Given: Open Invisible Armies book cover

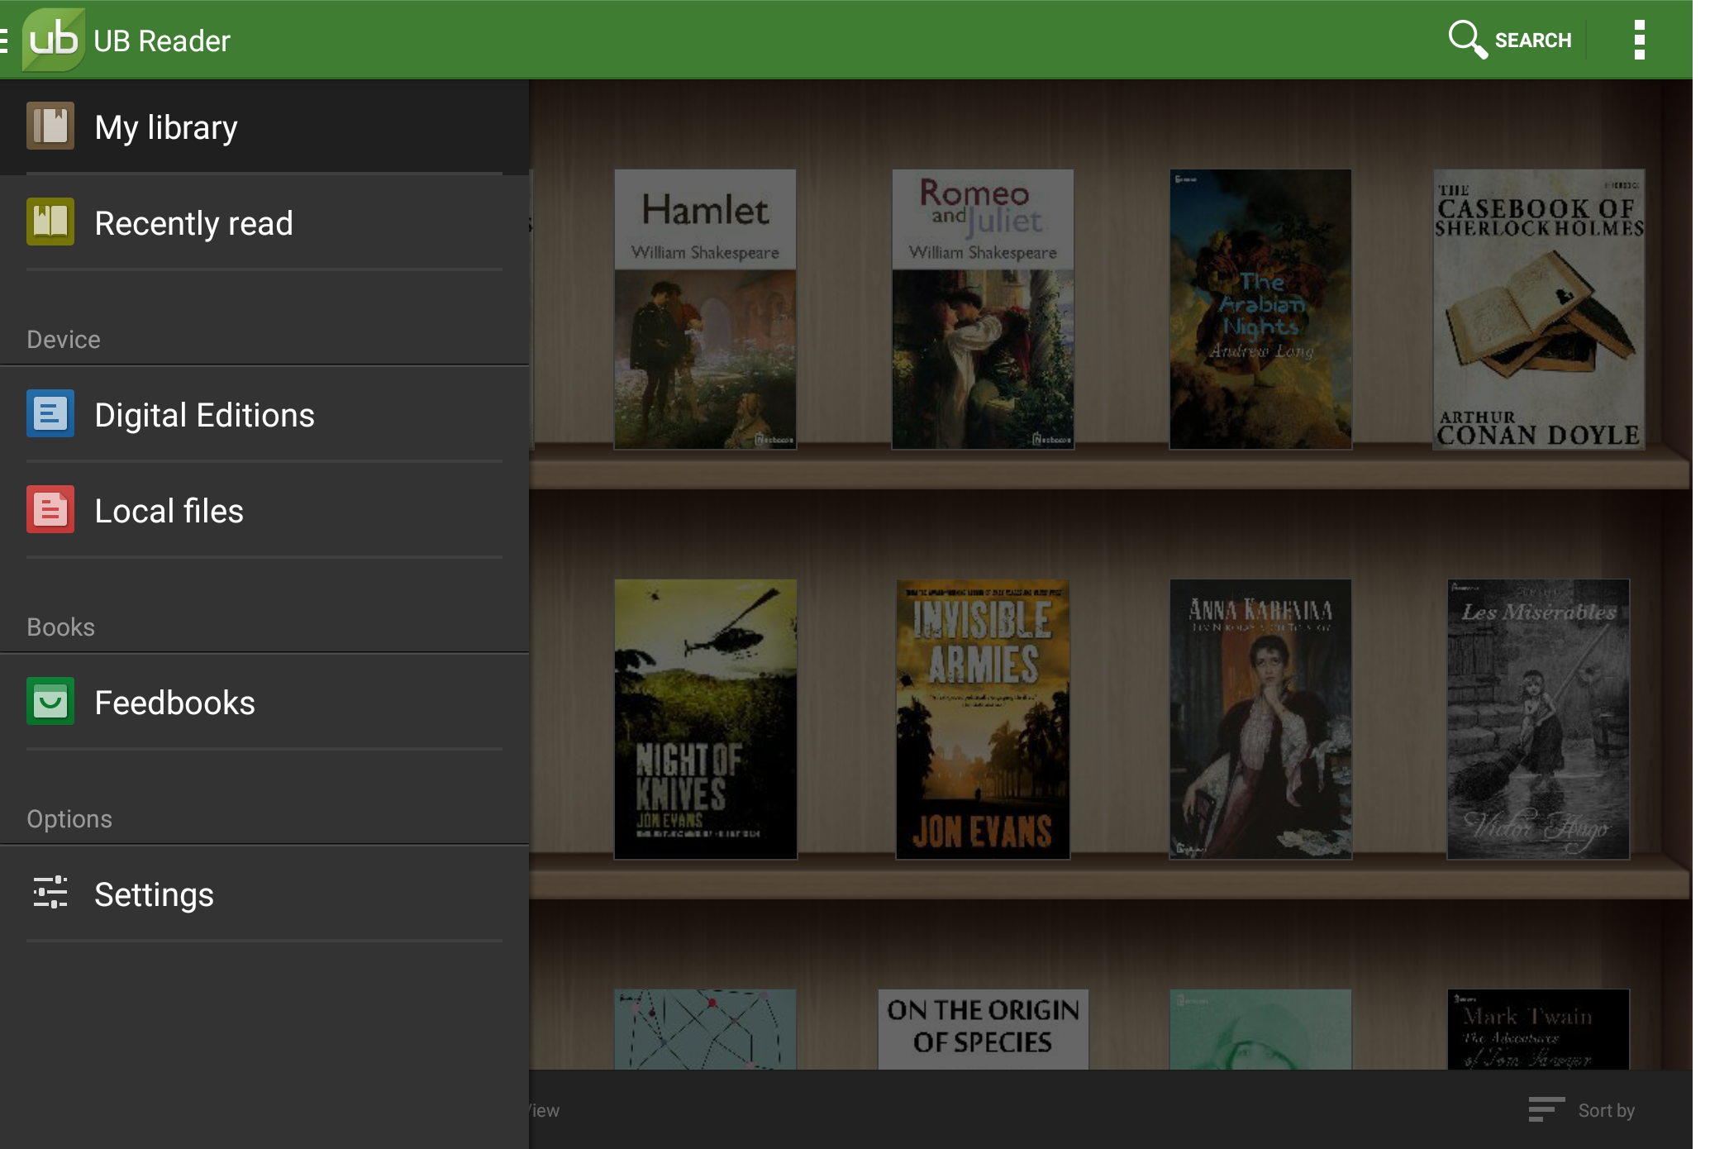Looking at the screenshot, I should pyautogui.click(x=983, y=719).
